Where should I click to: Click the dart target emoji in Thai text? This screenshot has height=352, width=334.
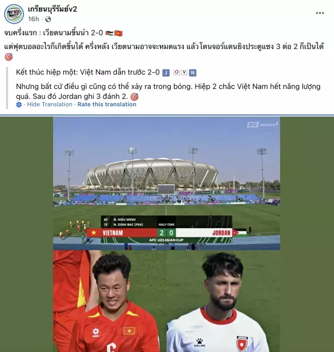8,57
